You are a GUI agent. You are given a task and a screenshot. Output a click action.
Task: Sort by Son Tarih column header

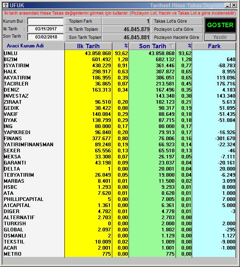(x=152, y=46)
